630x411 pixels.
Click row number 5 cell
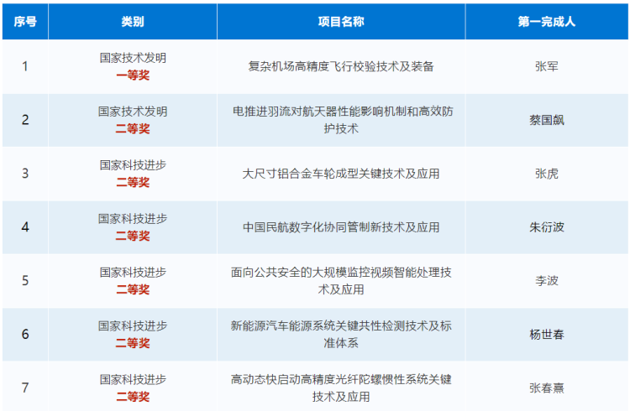(25, 280)
